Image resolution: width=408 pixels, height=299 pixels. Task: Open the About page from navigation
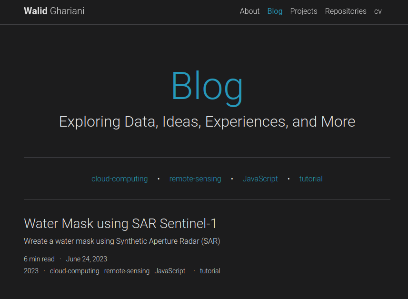(249, 11)
